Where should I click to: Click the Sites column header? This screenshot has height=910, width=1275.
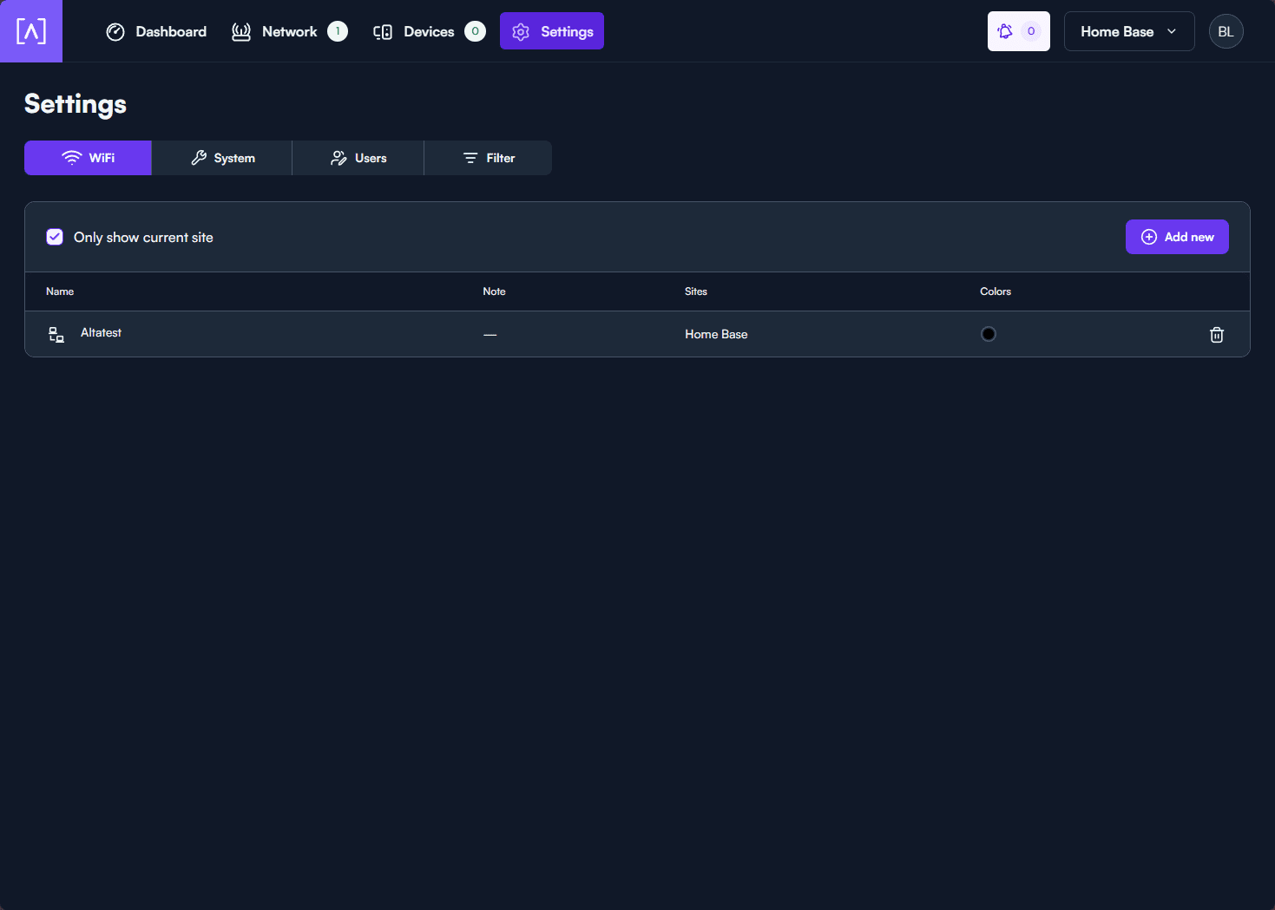(696, 291)
